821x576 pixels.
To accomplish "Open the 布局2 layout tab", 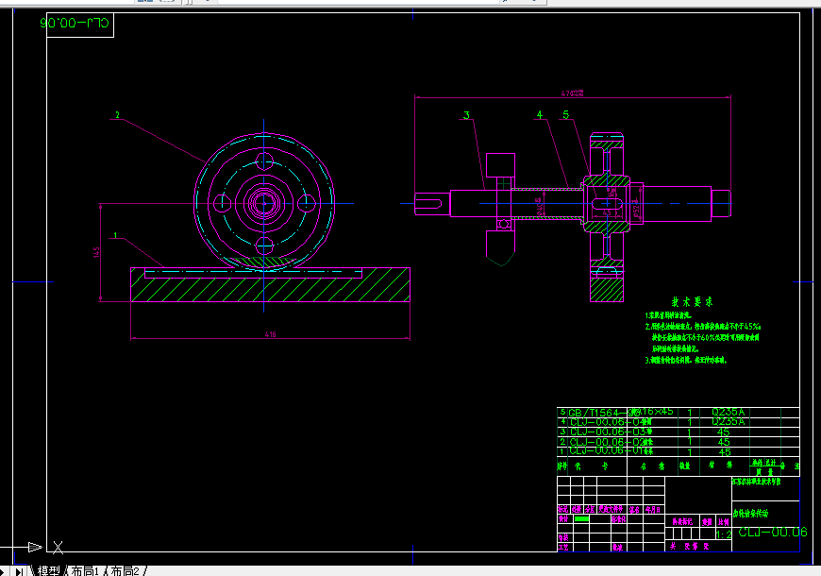I will coord(125,570).
